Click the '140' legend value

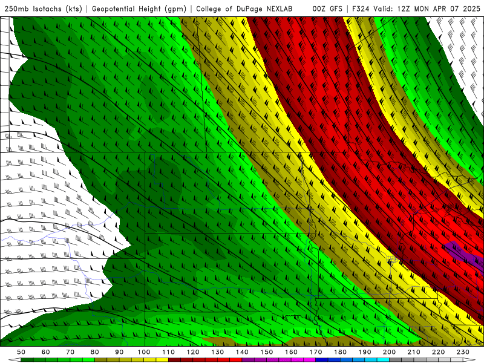pyautogui.click(x=242, y=352)
